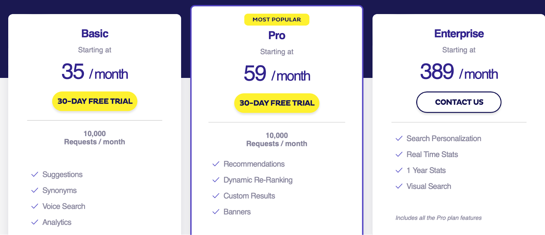Click the checkmark next to Voice Search
This screenshot has height=235, width=545.
[35, 206]
